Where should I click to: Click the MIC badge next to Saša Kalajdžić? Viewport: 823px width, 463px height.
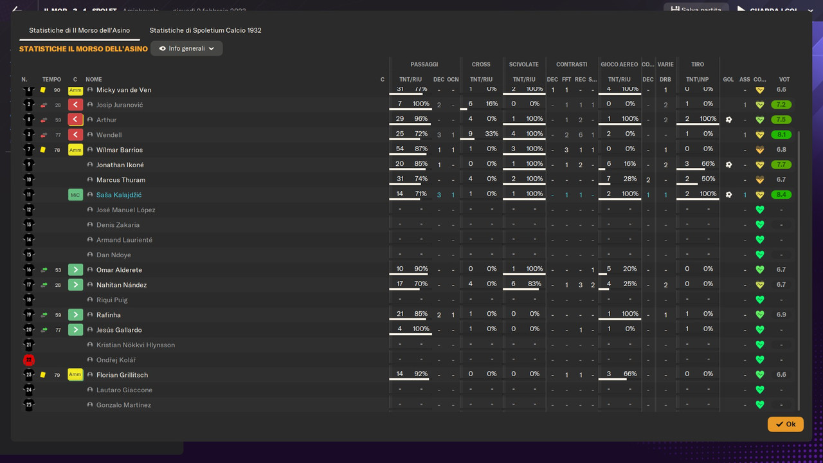(75, 195)
